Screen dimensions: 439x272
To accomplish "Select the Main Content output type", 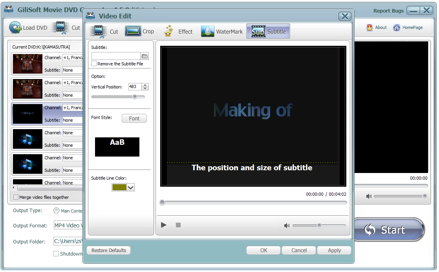I will click(56, 211).
